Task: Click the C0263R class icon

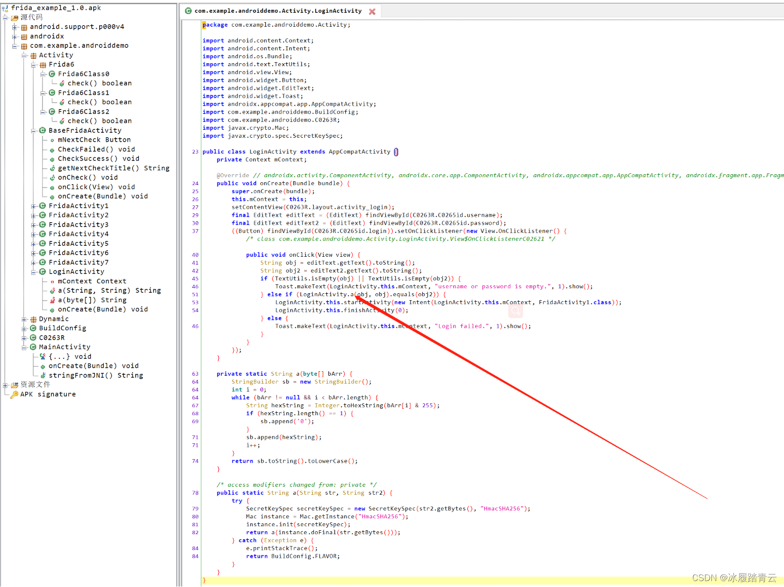Action: pyautogui.click(x=33, y=338)
